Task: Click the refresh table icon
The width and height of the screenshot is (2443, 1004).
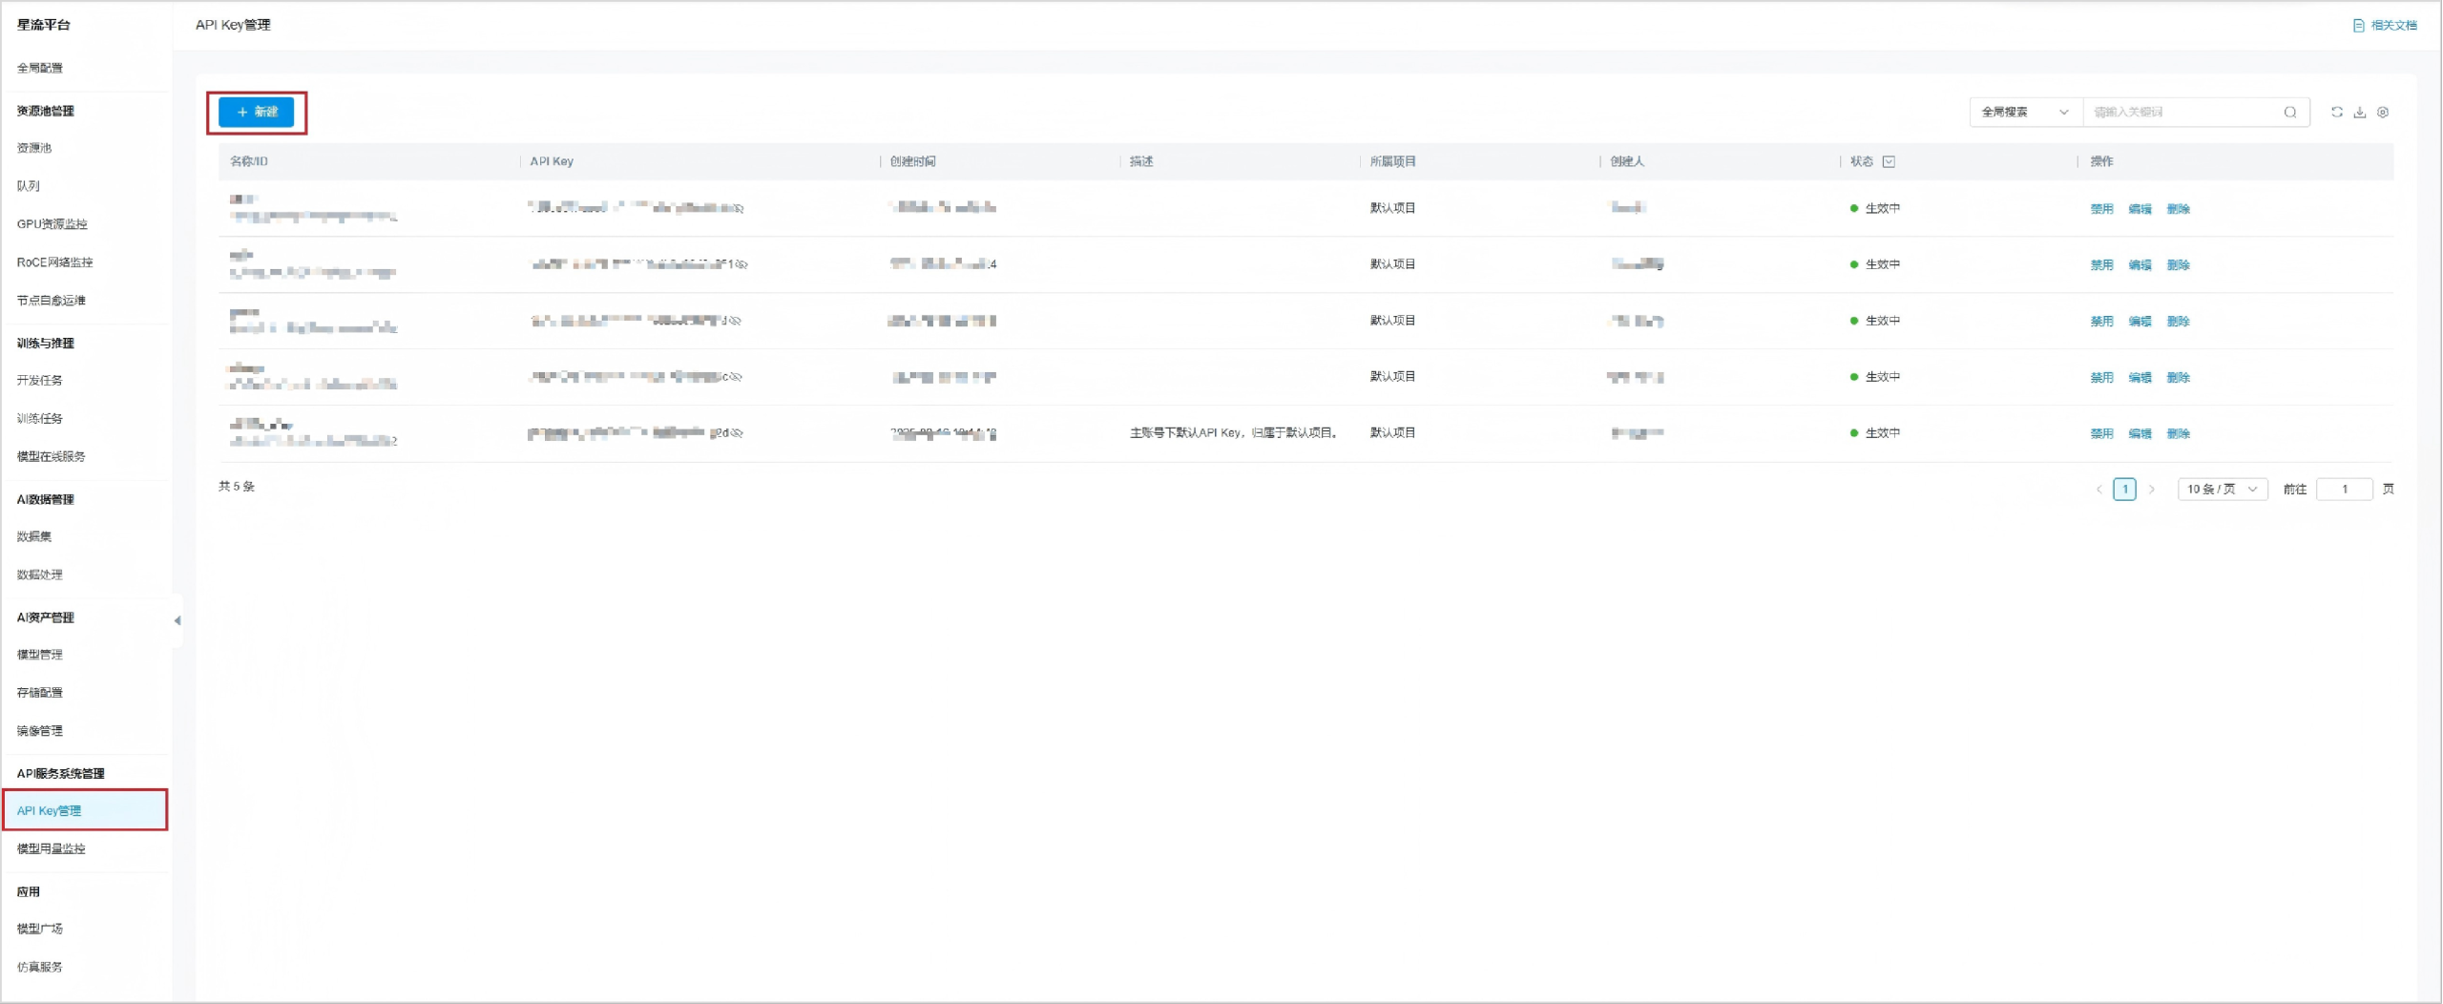Action: coord(2336,112)
